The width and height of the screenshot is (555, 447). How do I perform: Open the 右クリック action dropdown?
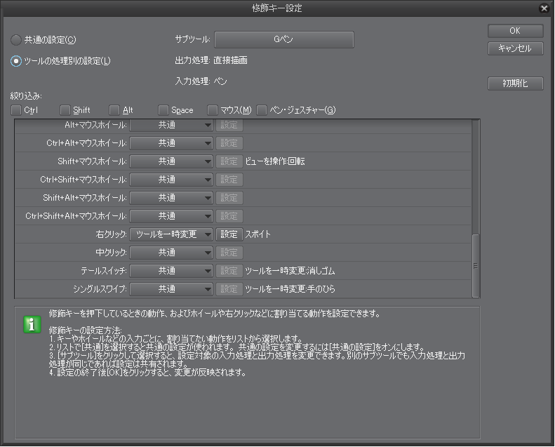171,234
